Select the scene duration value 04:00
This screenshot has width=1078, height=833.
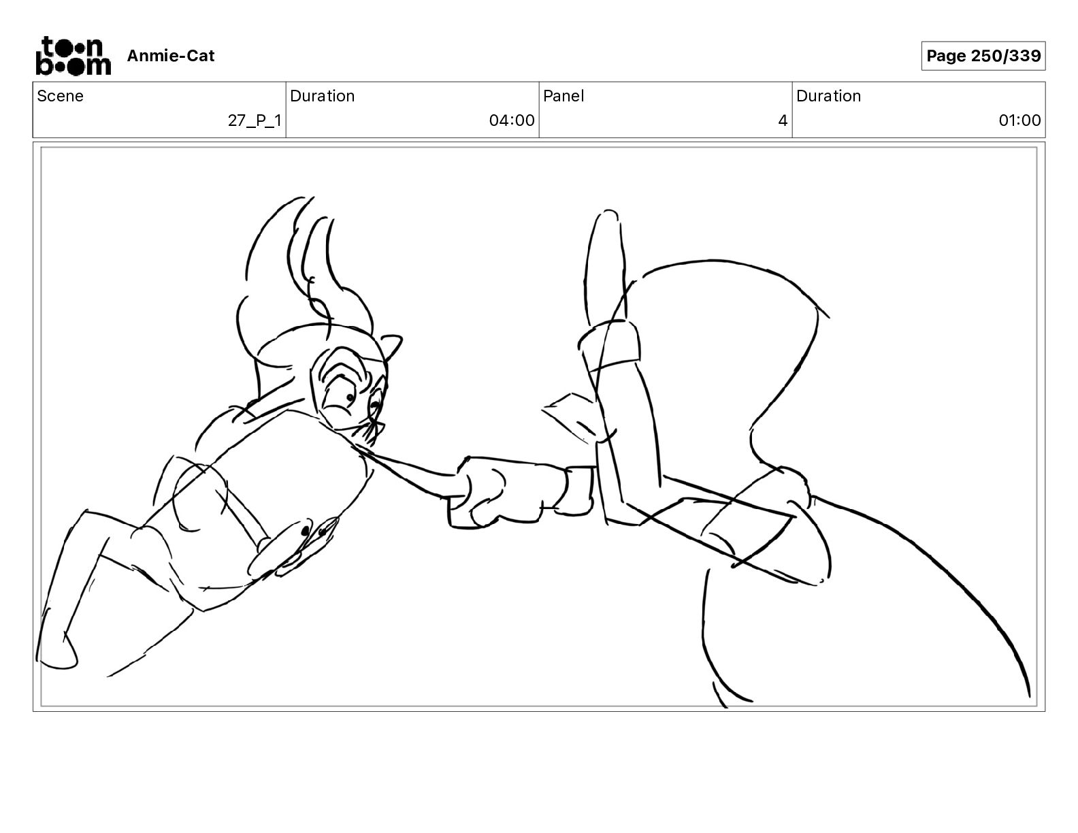512,120
